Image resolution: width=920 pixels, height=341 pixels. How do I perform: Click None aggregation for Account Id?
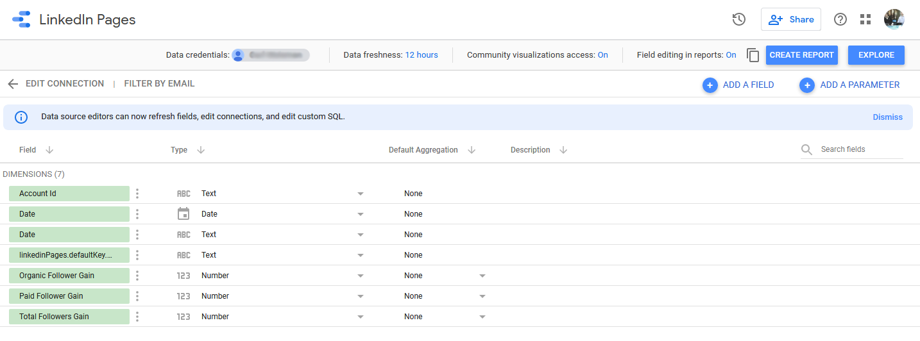413,194
